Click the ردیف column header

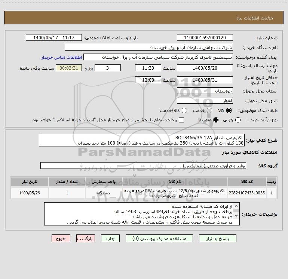pos(272,182)
